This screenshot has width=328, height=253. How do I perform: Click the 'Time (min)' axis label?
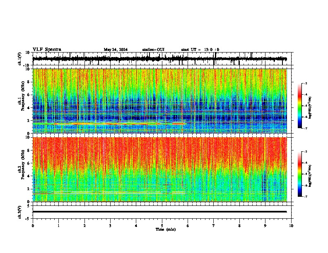166,229
